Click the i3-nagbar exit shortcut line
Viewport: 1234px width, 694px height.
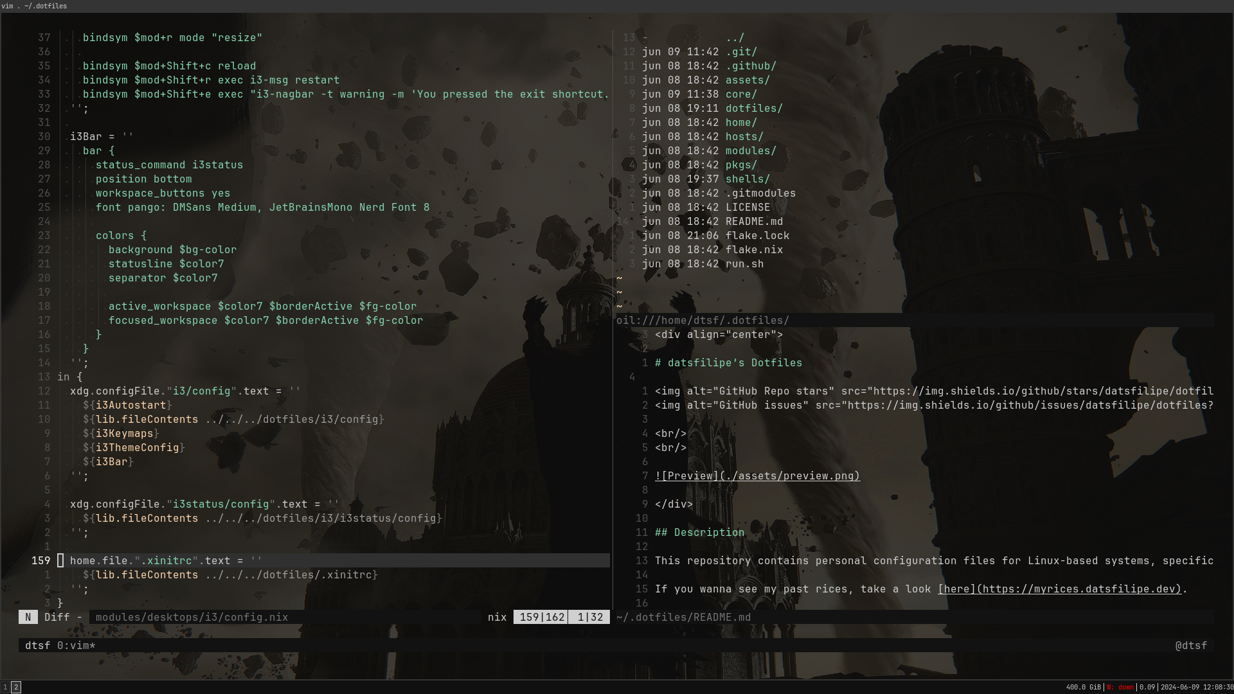pyautogui.click(x=346, y=94)
